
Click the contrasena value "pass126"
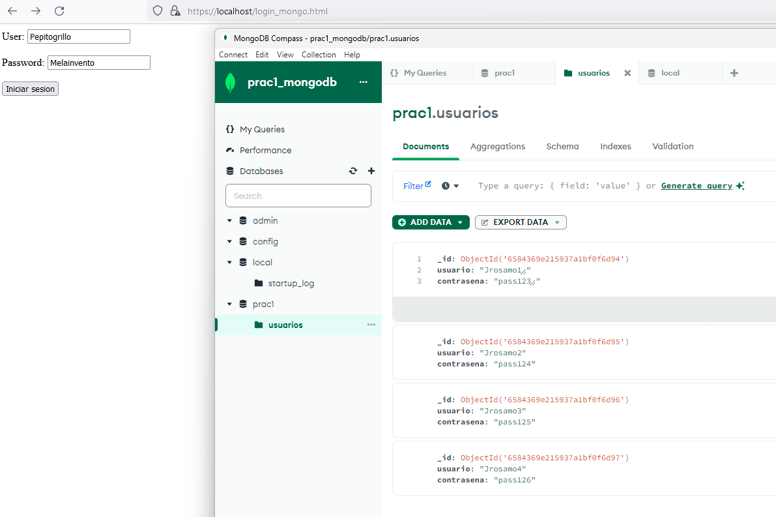(514, 480)
